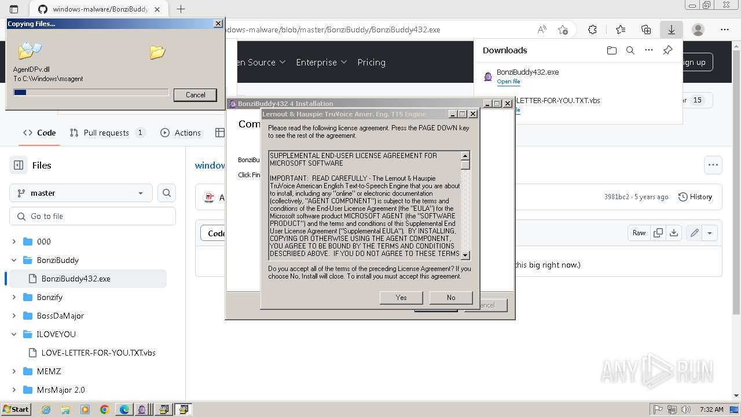Click the Go to file input

tap(93, 216)
